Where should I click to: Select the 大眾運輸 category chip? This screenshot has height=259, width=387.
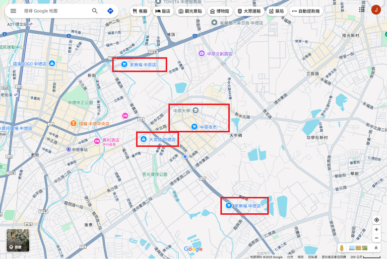(x=249, y=11)
